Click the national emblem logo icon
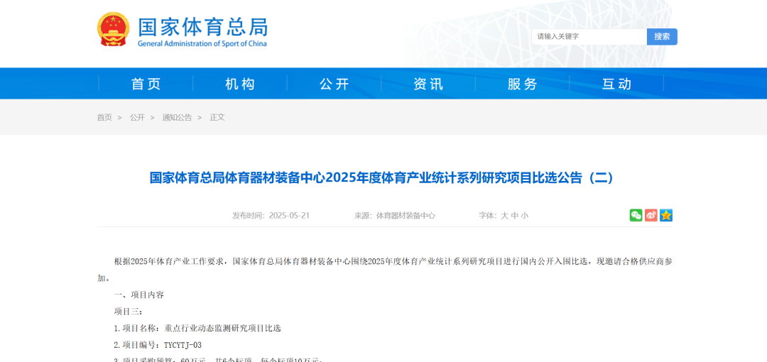This screenshot has height=362, width=767. tap(114, 29)
